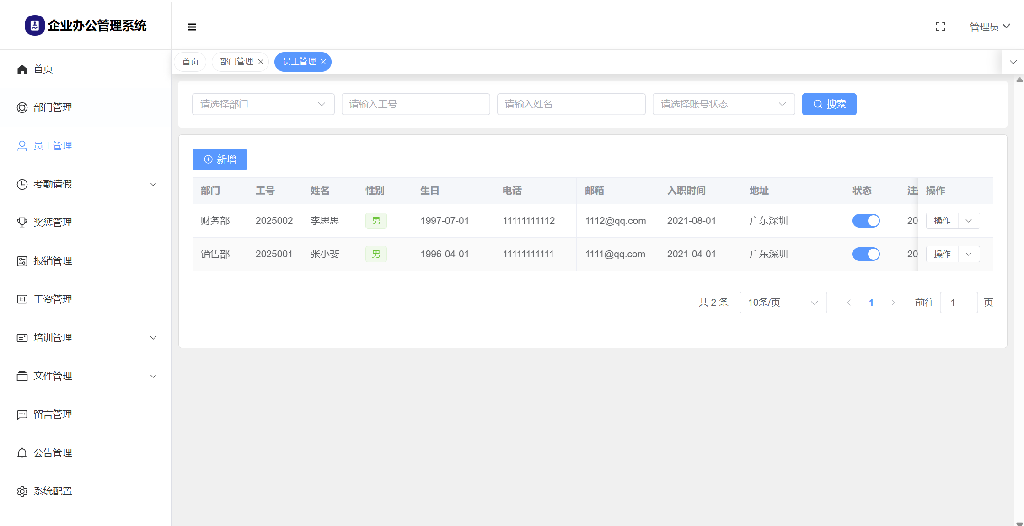Open 系统配置 gear icon

click(22, 491)
